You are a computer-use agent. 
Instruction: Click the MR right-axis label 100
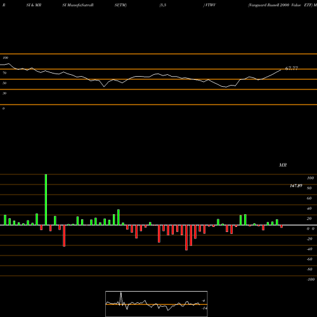coord(310,178)
